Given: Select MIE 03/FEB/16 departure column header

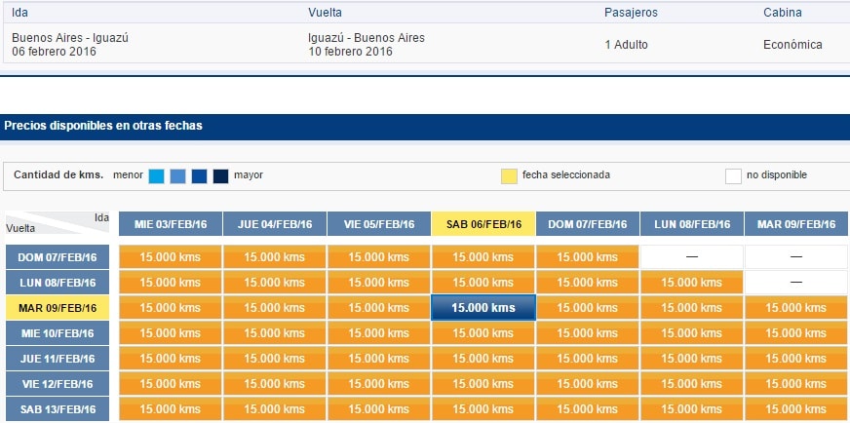Looking at the screenshot, I should click(171, 224).
